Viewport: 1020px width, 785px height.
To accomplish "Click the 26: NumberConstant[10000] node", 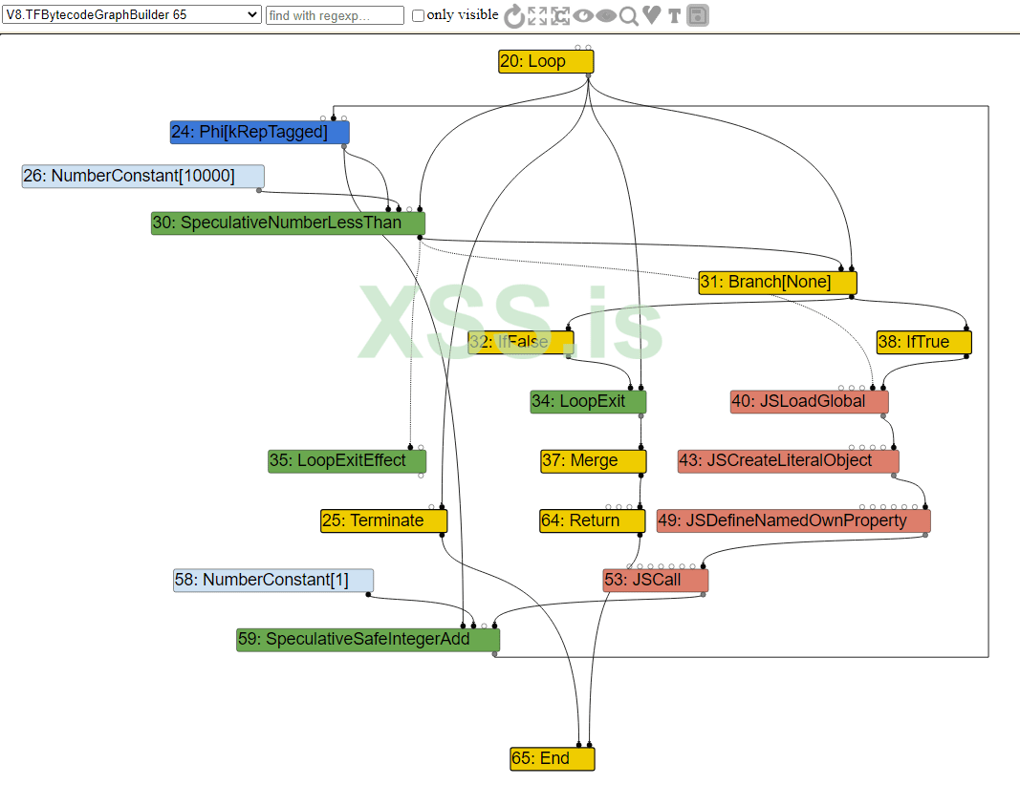I will click(x=143, y=176).
